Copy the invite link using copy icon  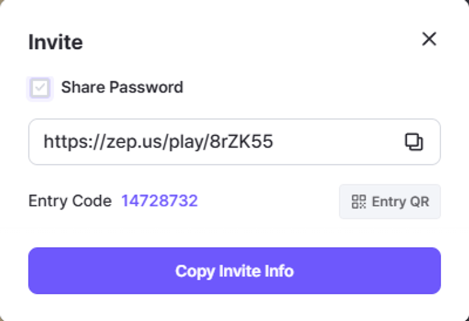414,142
